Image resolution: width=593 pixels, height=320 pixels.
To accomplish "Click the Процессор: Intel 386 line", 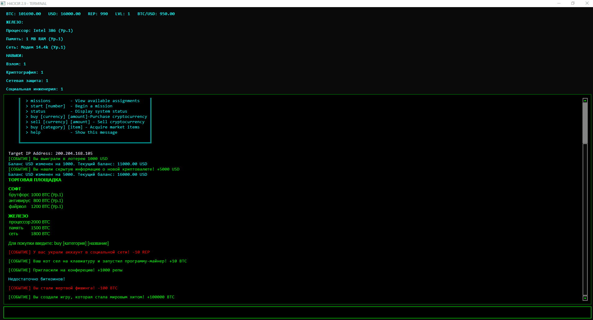I will point(40,31).
